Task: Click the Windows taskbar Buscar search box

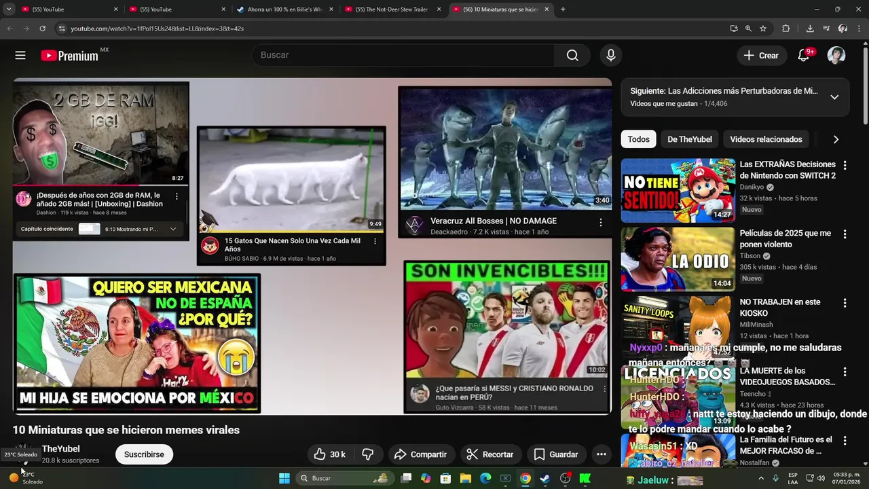Action: pyautogui.click(x=346, y=478)
